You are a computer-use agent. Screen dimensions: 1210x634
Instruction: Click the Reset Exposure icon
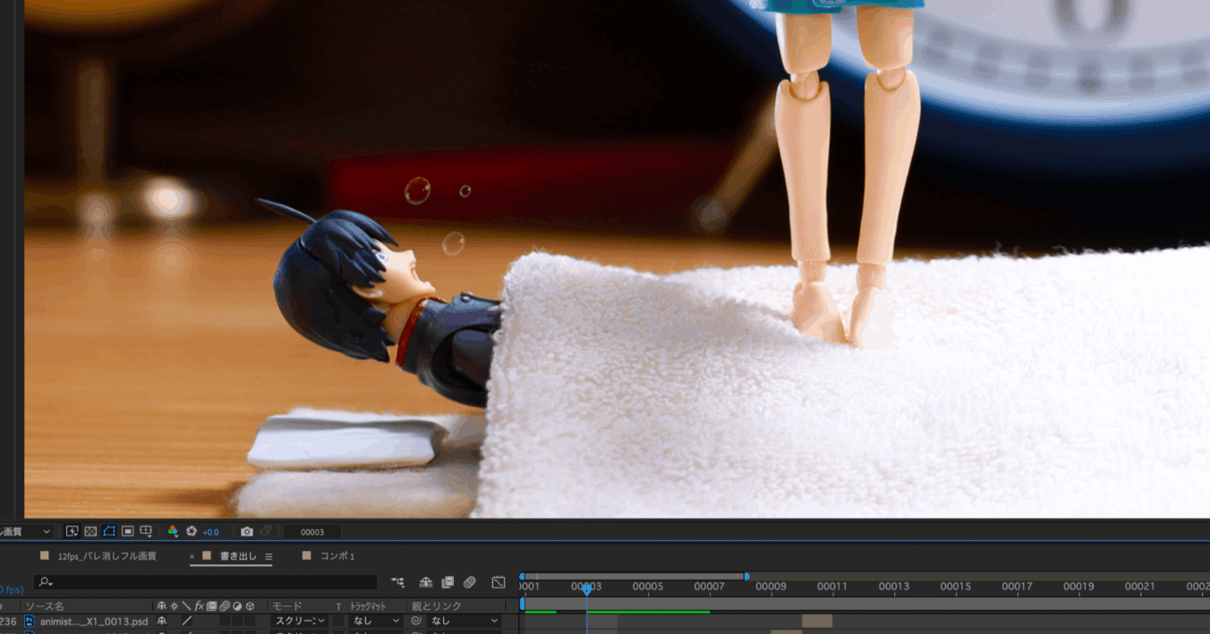pos(192,531)
